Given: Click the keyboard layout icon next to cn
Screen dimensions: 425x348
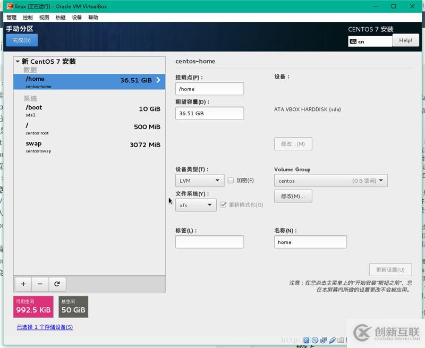Looking at the screenshot, I should pos(353,41).
